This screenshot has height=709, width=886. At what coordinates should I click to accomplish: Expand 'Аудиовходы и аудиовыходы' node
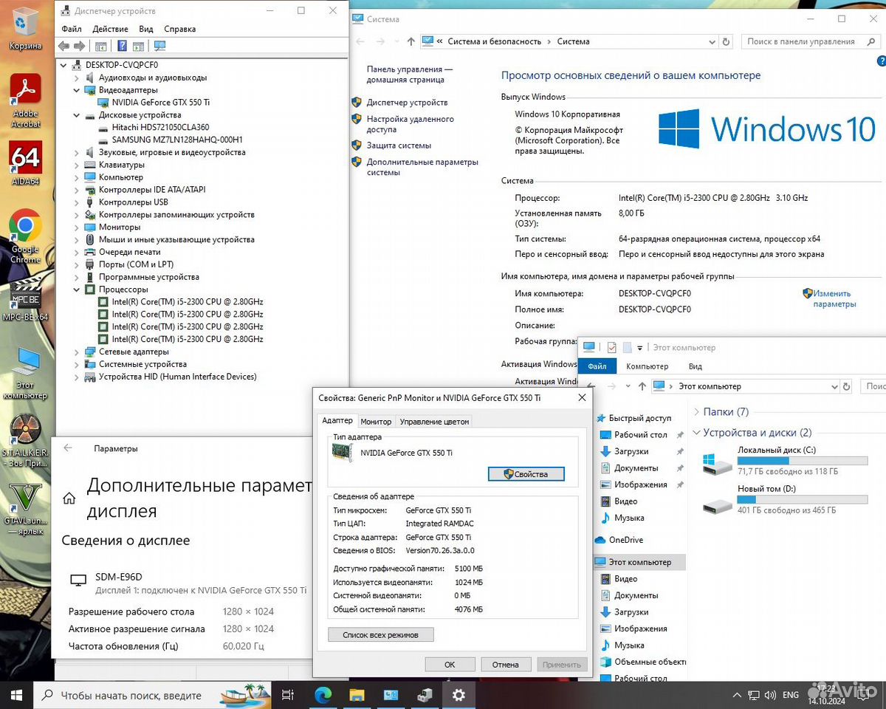[x=77, y=78]
